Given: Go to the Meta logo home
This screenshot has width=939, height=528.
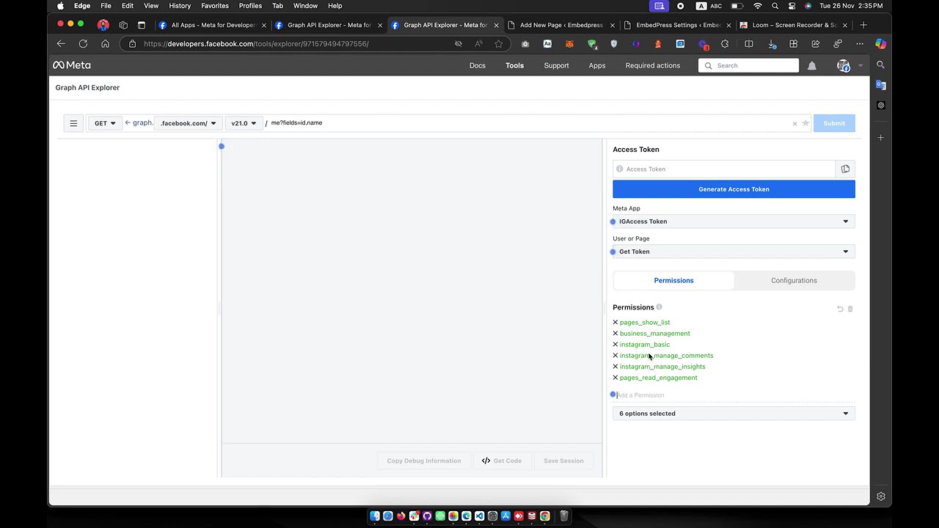Looking at the screenshot, I should [x=72, y=65].
